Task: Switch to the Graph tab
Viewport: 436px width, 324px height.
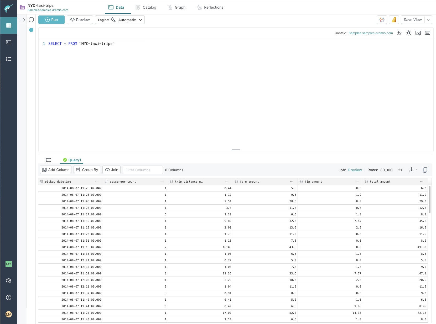Action: tap(177, 7)
